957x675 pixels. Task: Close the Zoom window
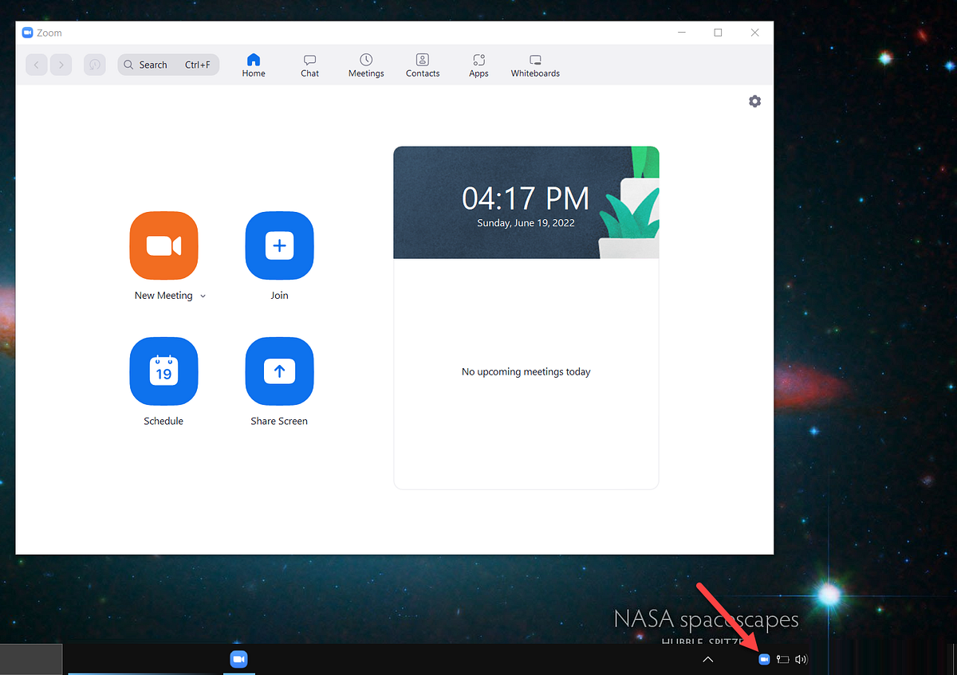[754, 33]
